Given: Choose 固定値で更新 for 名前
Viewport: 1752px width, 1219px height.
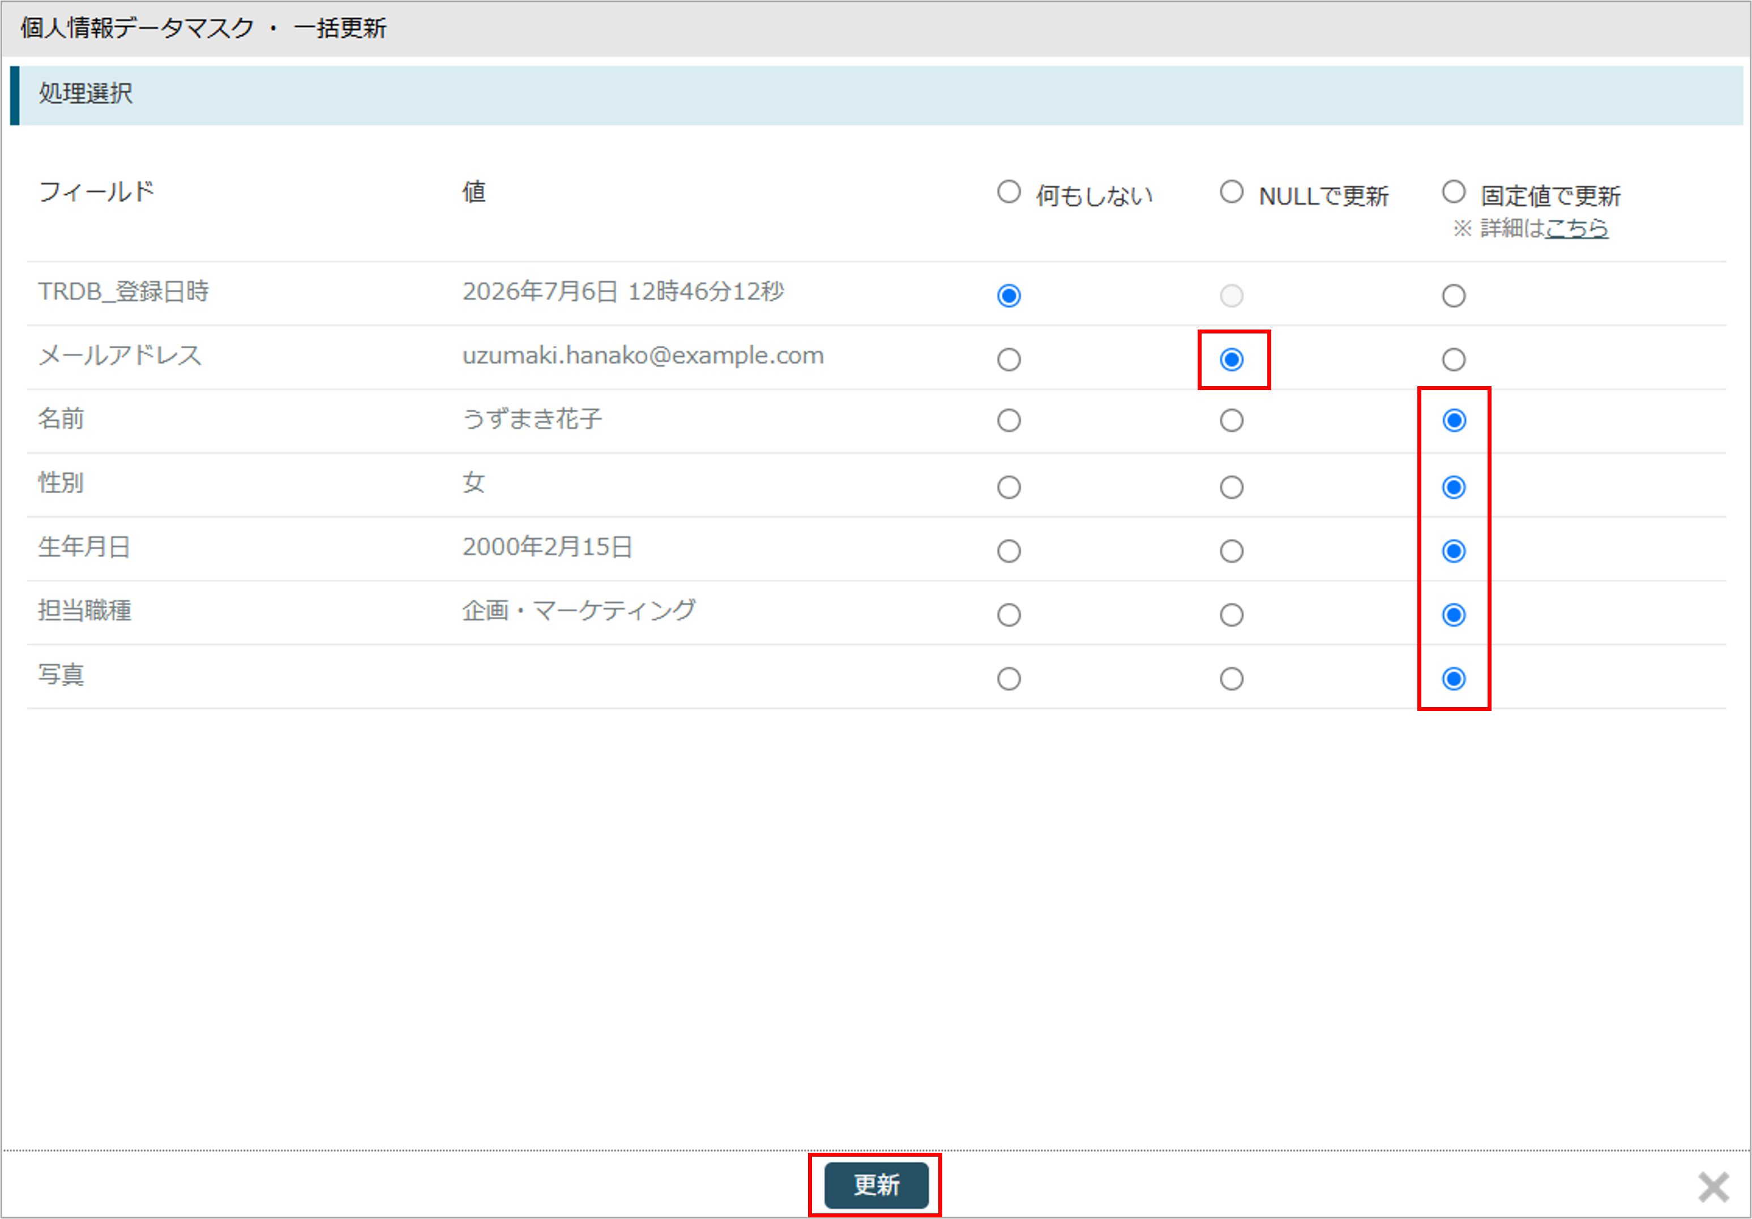Looking at the screenshot, I should point(1454,420).
